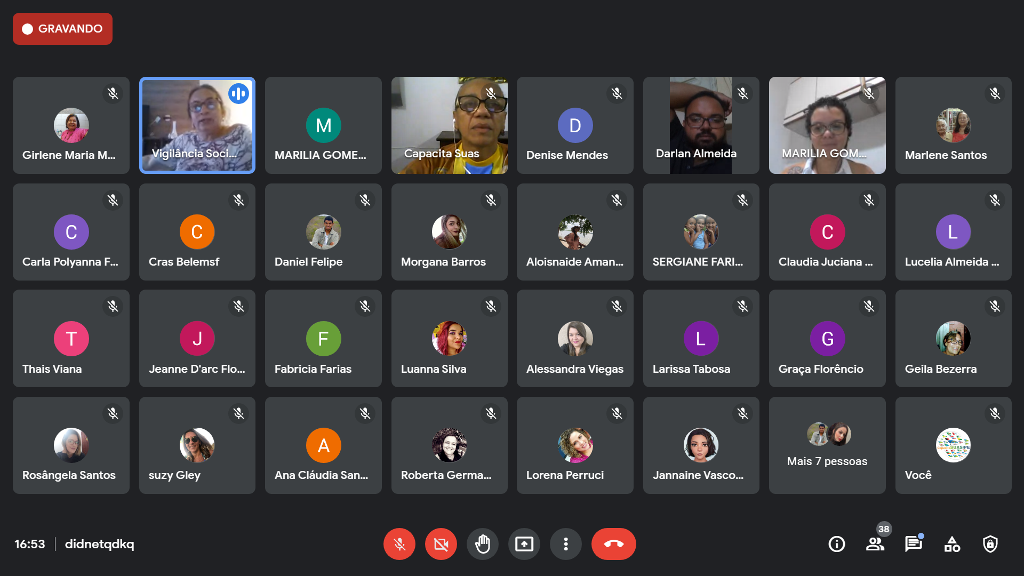The width and height of the screenshot is (1024, 576).
Task: Open the meeting details info icon
Action: pyautogui.click(x=836, y=544)
